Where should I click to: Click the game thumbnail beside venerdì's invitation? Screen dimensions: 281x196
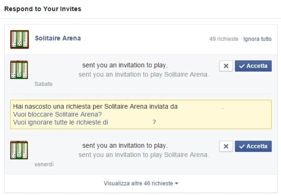tap(19, 150)
